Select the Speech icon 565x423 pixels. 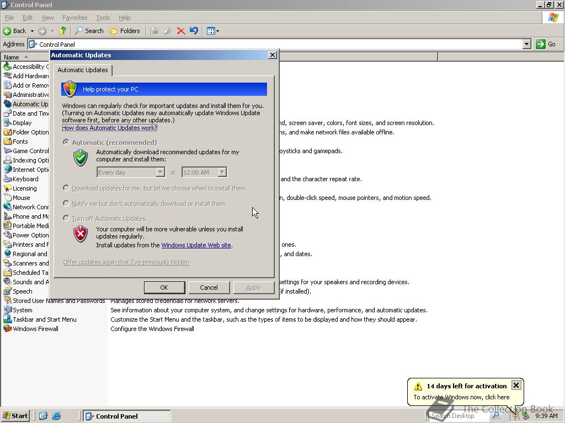pos(8,291)
